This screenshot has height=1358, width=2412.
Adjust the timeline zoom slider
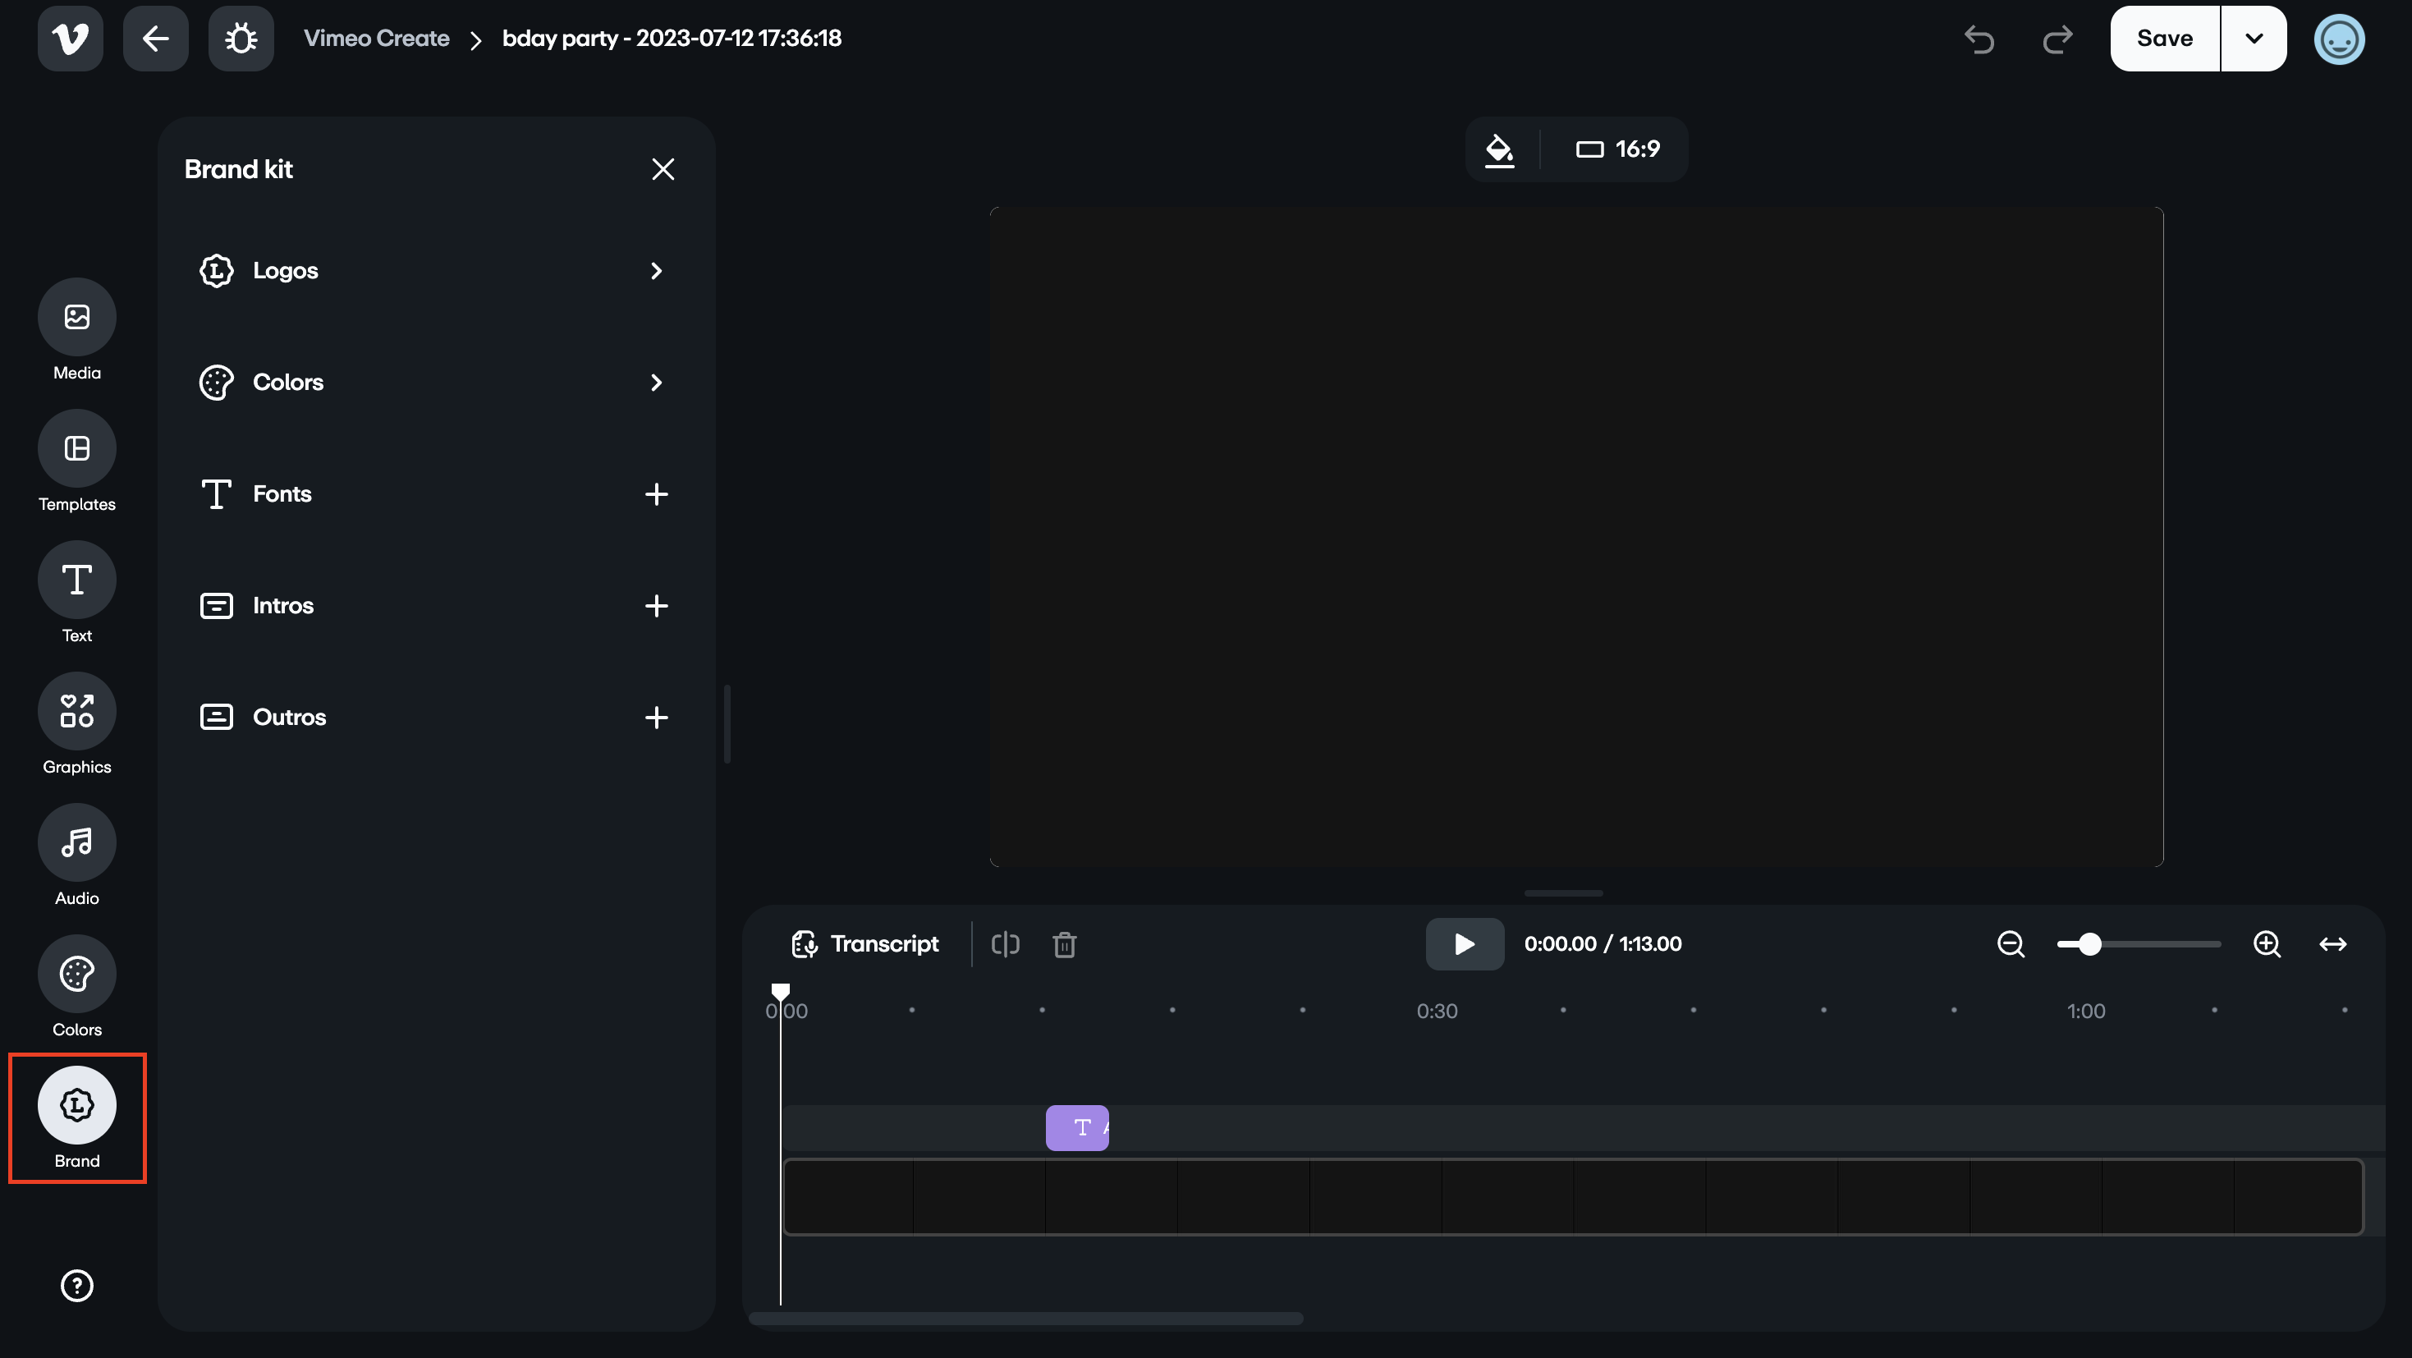tap(2089, 944)
